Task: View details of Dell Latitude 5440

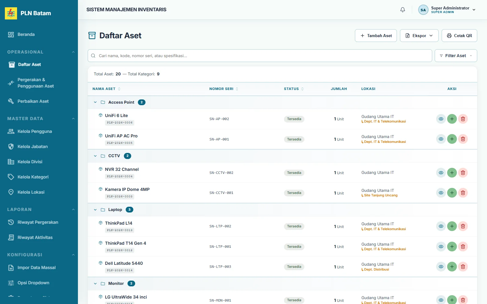Action: (x=441, y=267)
